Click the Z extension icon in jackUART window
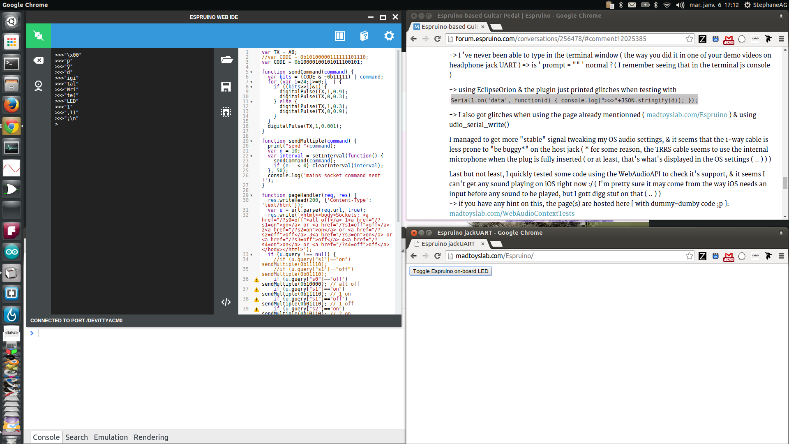789x444 pixels. 702,256
